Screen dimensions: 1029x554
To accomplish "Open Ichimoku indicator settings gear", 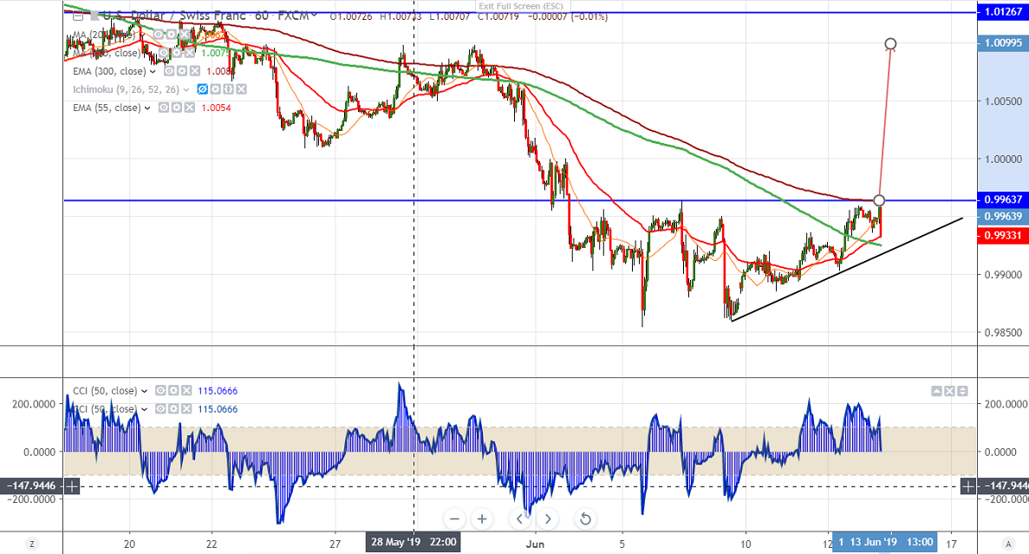I will tap(216, 89).
